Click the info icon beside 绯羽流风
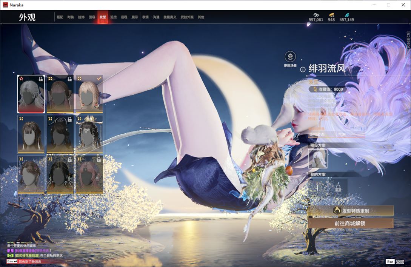 pyautogui.click(x=303, y=69)
